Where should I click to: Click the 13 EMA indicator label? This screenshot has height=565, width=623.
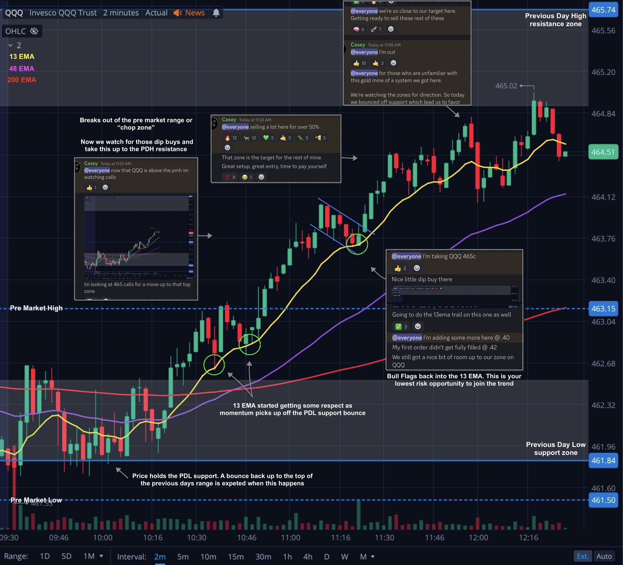pyautogui.click(x=22, y=57)
